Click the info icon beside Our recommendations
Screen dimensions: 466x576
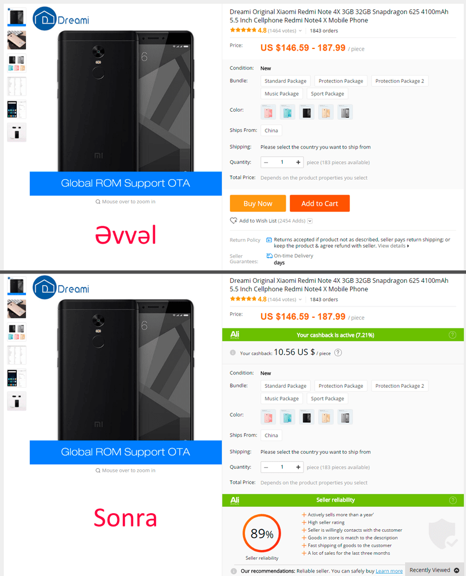click(233, 571)
